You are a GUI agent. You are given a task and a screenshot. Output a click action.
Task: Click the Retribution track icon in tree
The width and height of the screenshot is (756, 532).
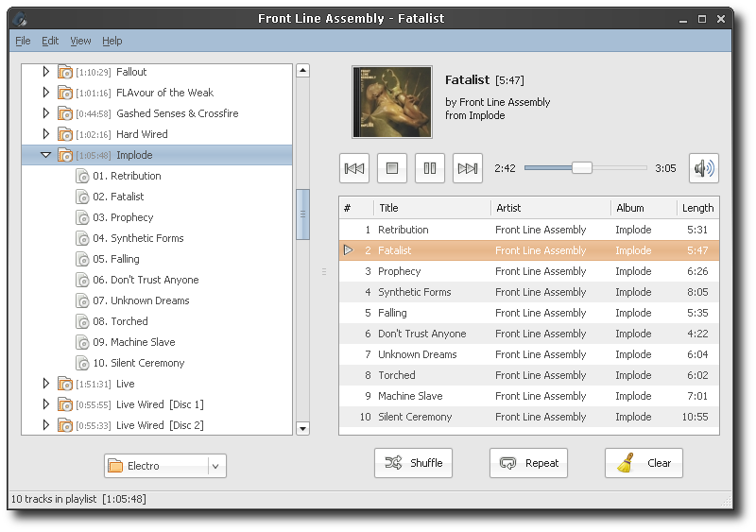coord(83,176)
